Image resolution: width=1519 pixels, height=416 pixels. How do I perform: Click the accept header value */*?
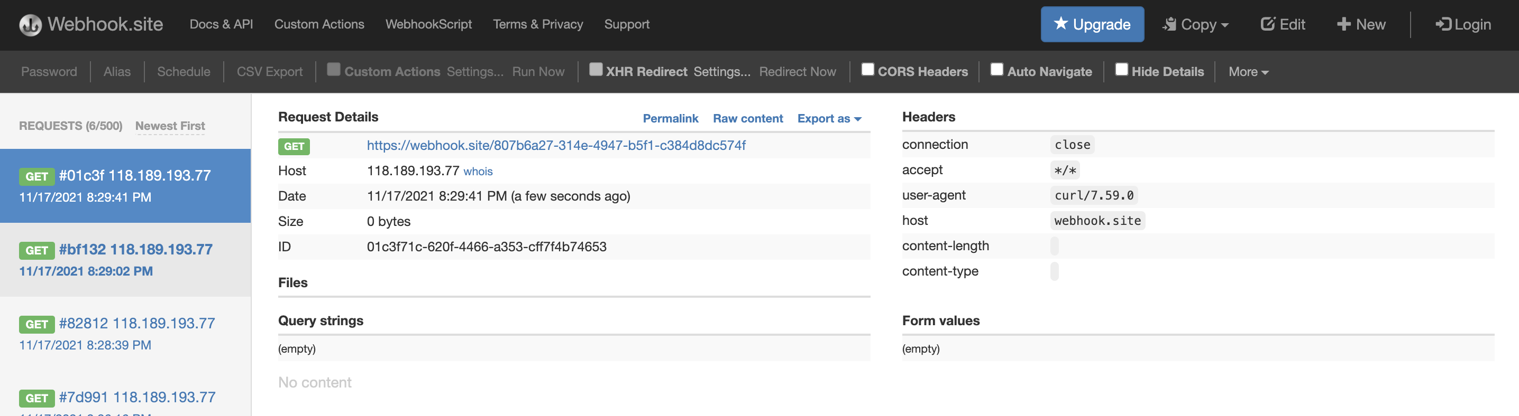click(x=1065, y=170)
